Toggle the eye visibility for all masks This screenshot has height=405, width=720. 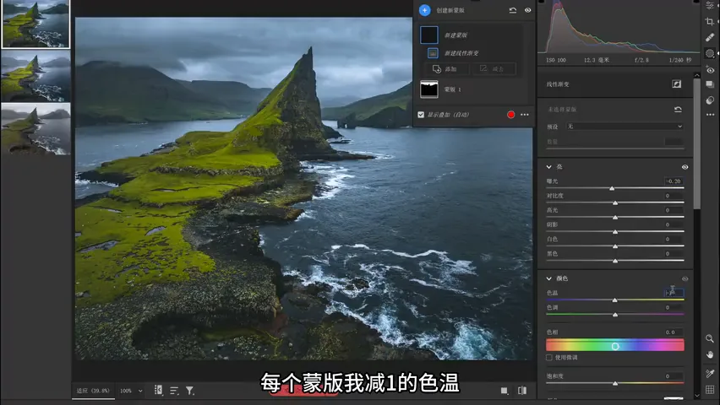pyautogui.click(x=527, y=10)
